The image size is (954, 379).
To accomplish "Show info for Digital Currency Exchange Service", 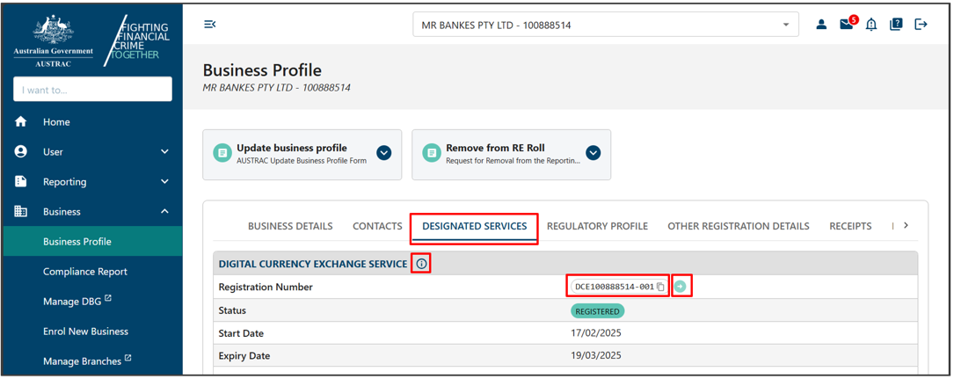I will [x=421, y=264].
